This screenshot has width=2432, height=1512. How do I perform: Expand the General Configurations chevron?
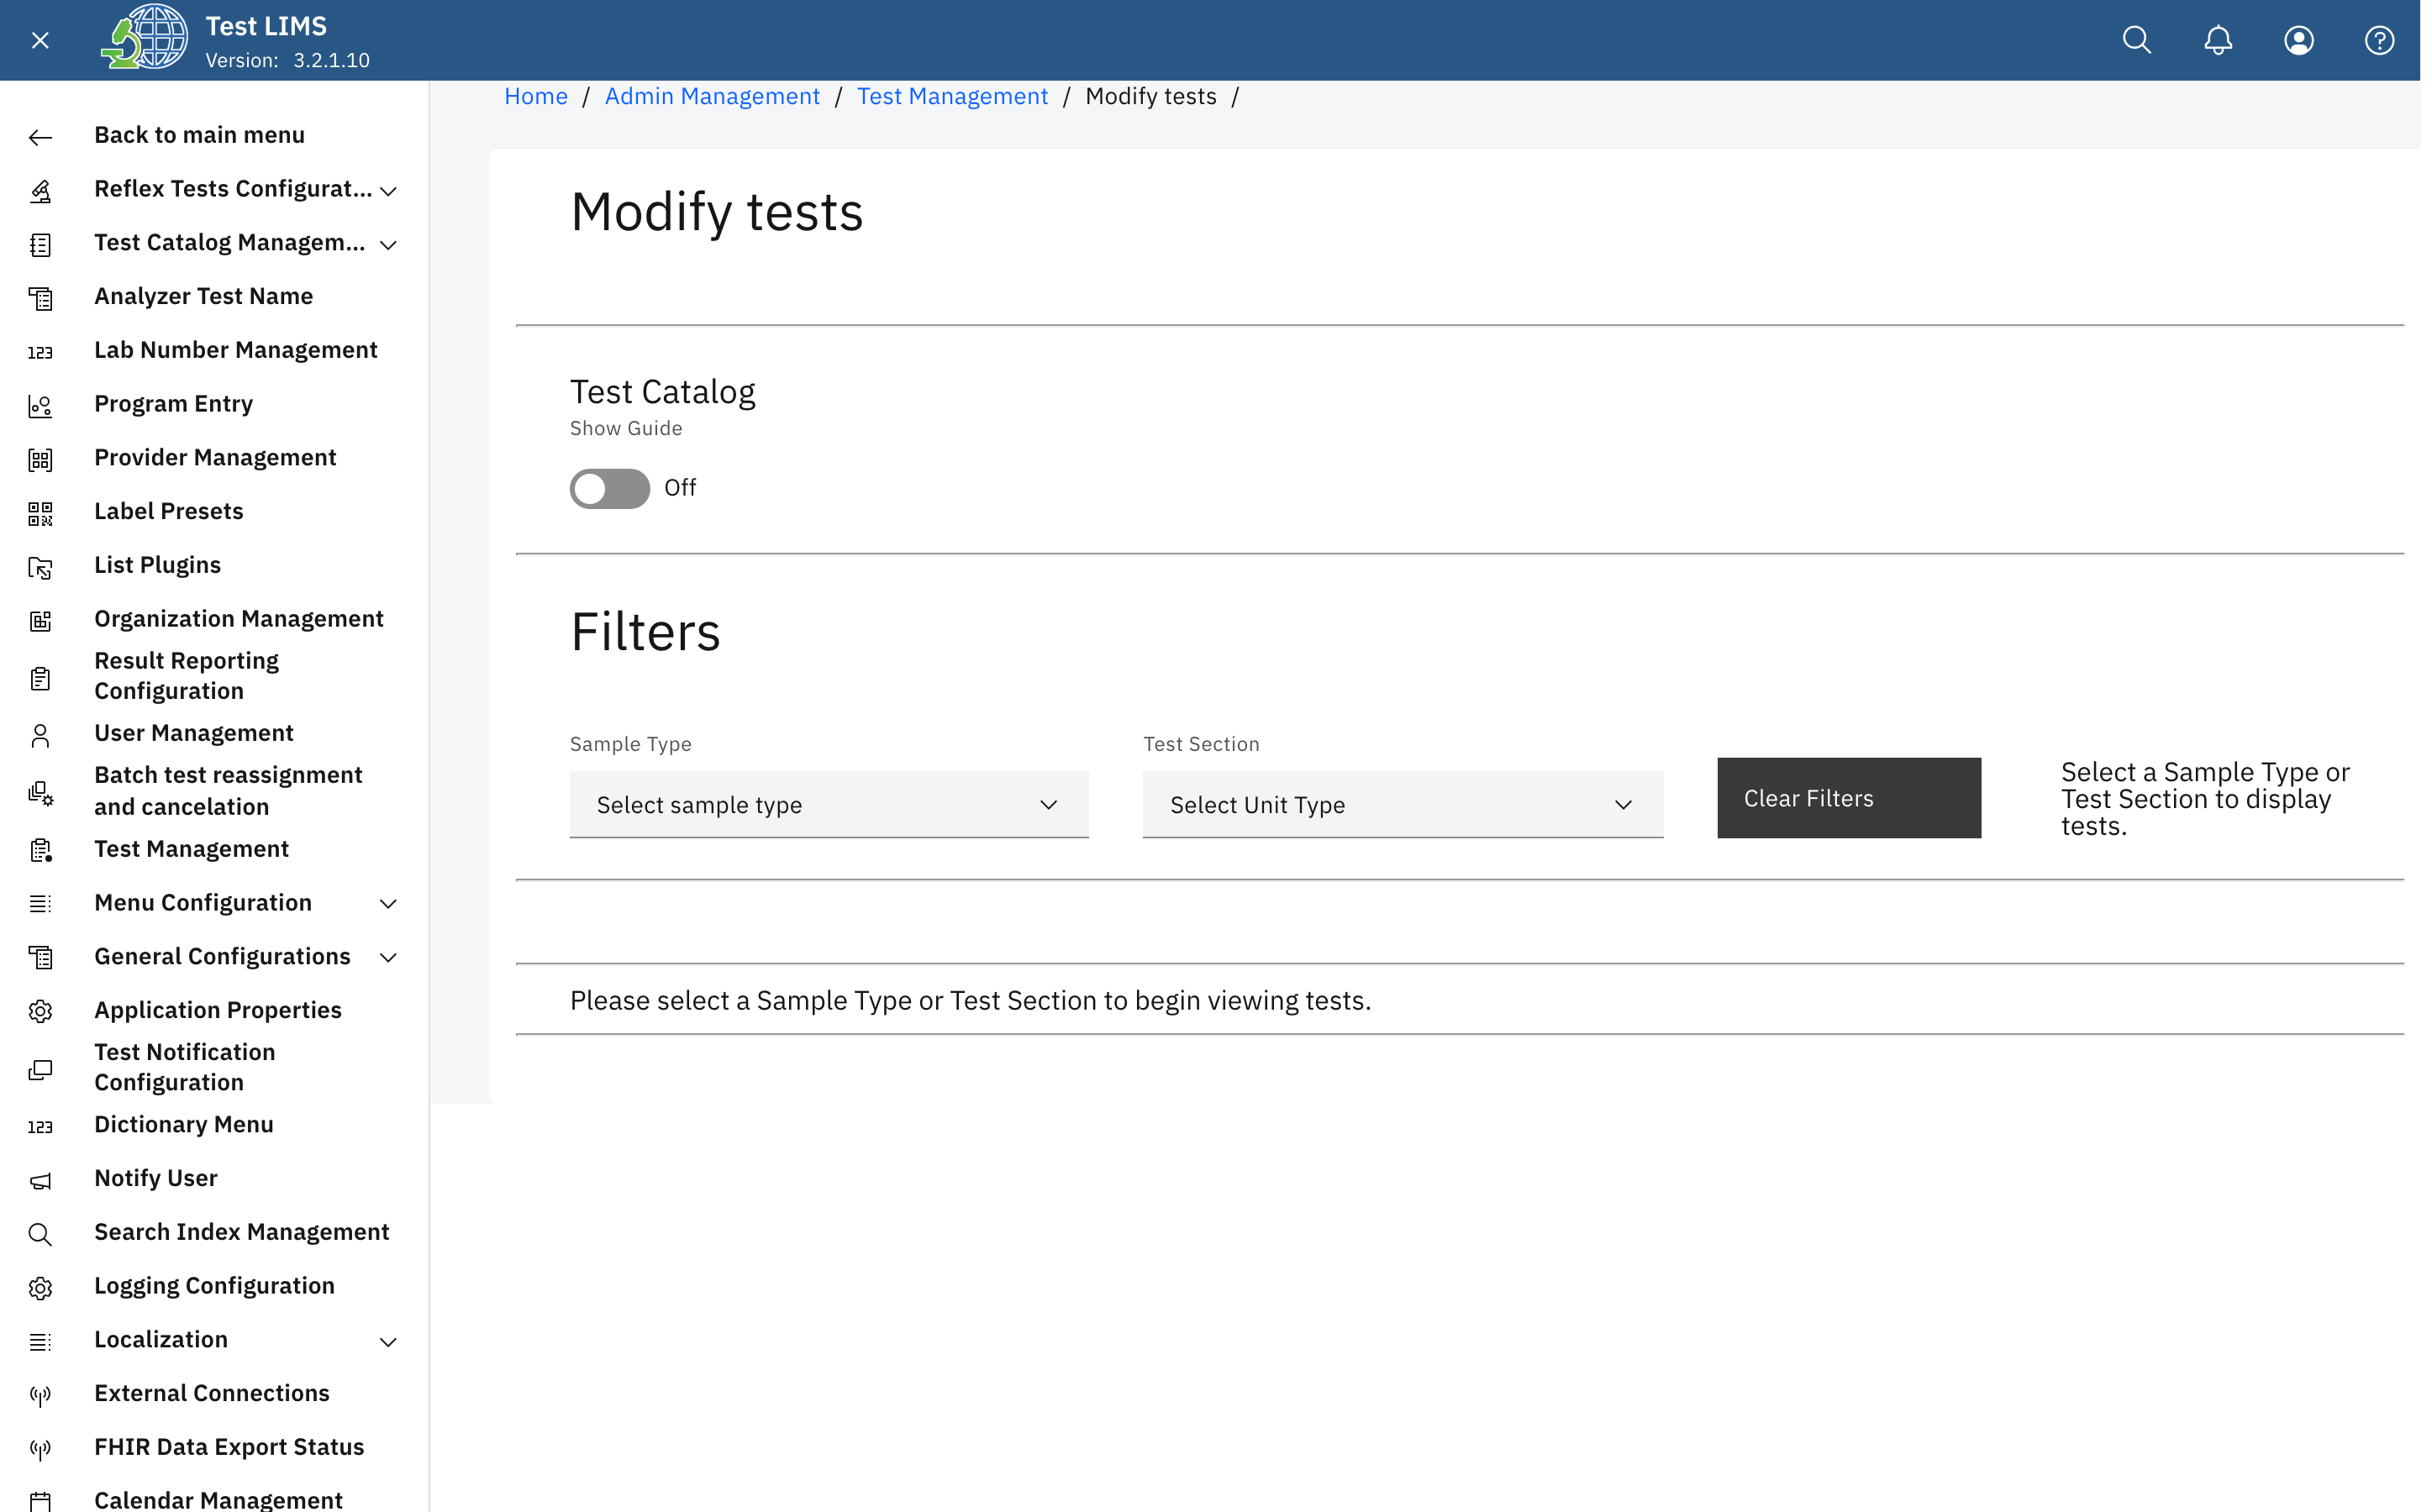coord(388,958)
